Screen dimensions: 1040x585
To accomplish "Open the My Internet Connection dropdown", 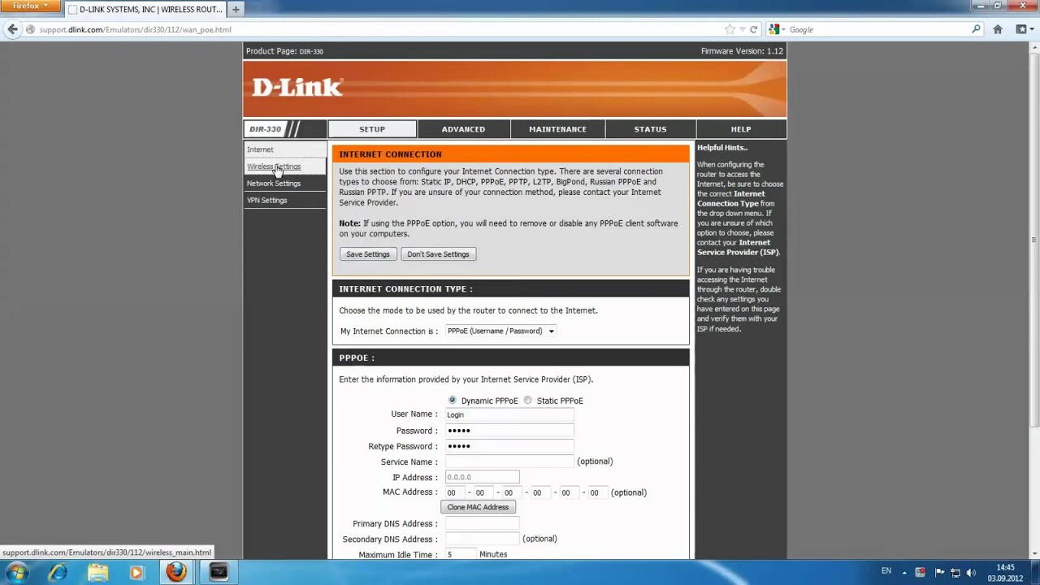I will tap(500, 331).
